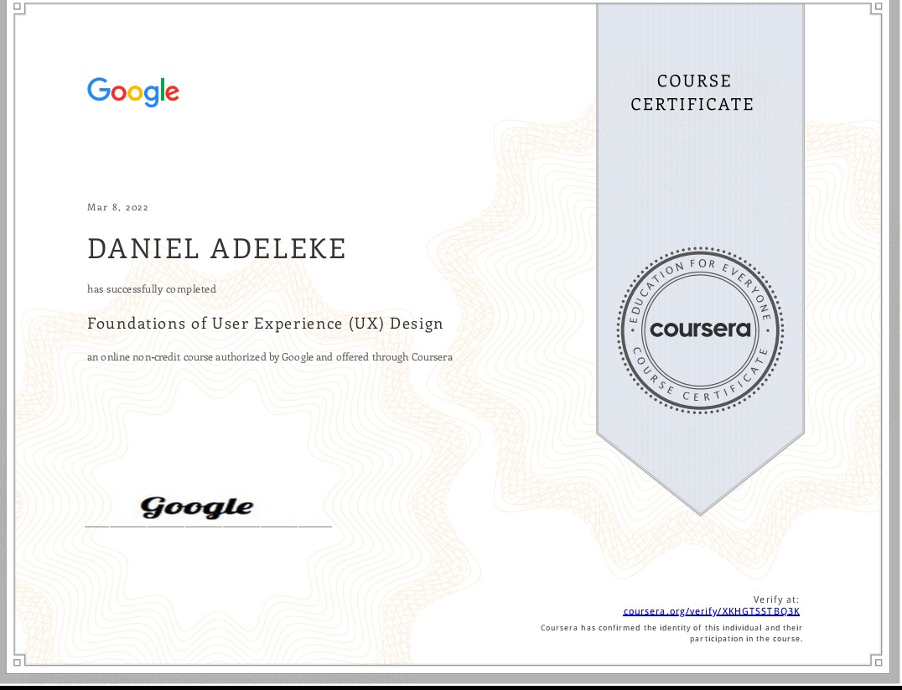Image resolution: width=902 pixels, height=690 pixels.
Task: Click the dark bar at the bottom edge
Action: pos(451,687)
